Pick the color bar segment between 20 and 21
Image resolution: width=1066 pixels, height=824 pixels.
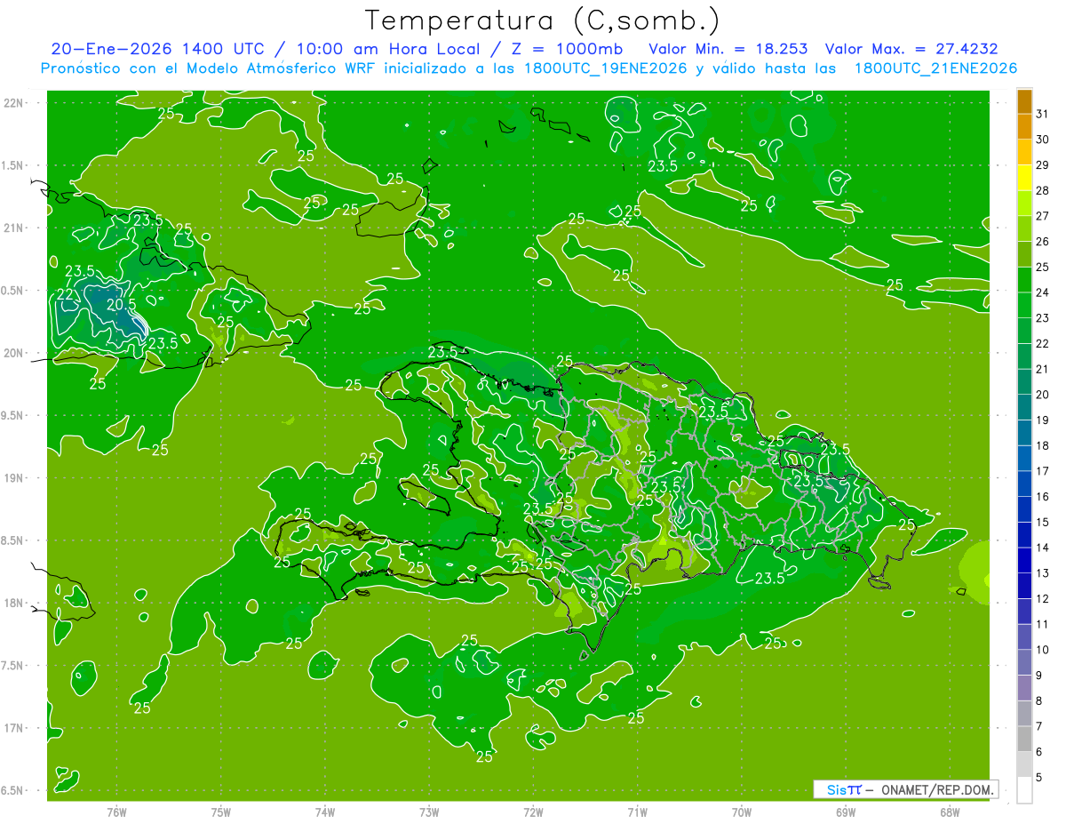[x=1024, y=382]
